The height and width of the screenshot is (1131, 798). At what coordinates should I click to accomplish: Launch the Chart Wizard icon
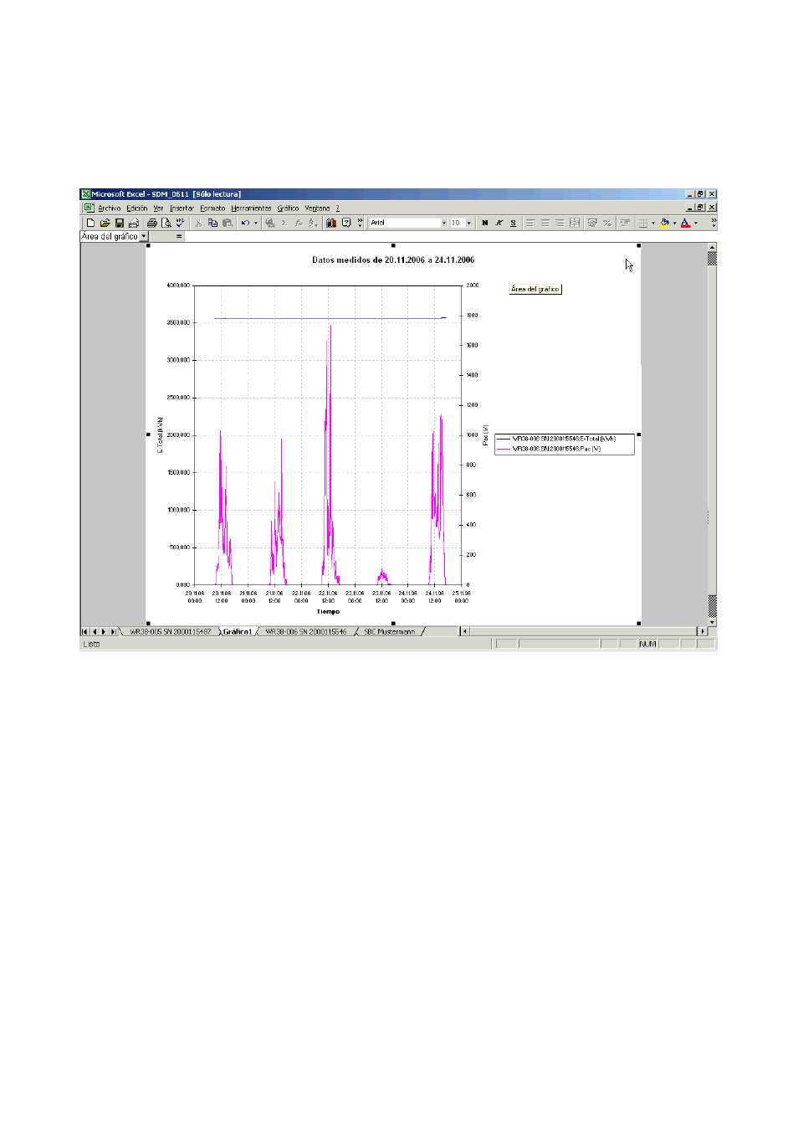pos(331,223)
